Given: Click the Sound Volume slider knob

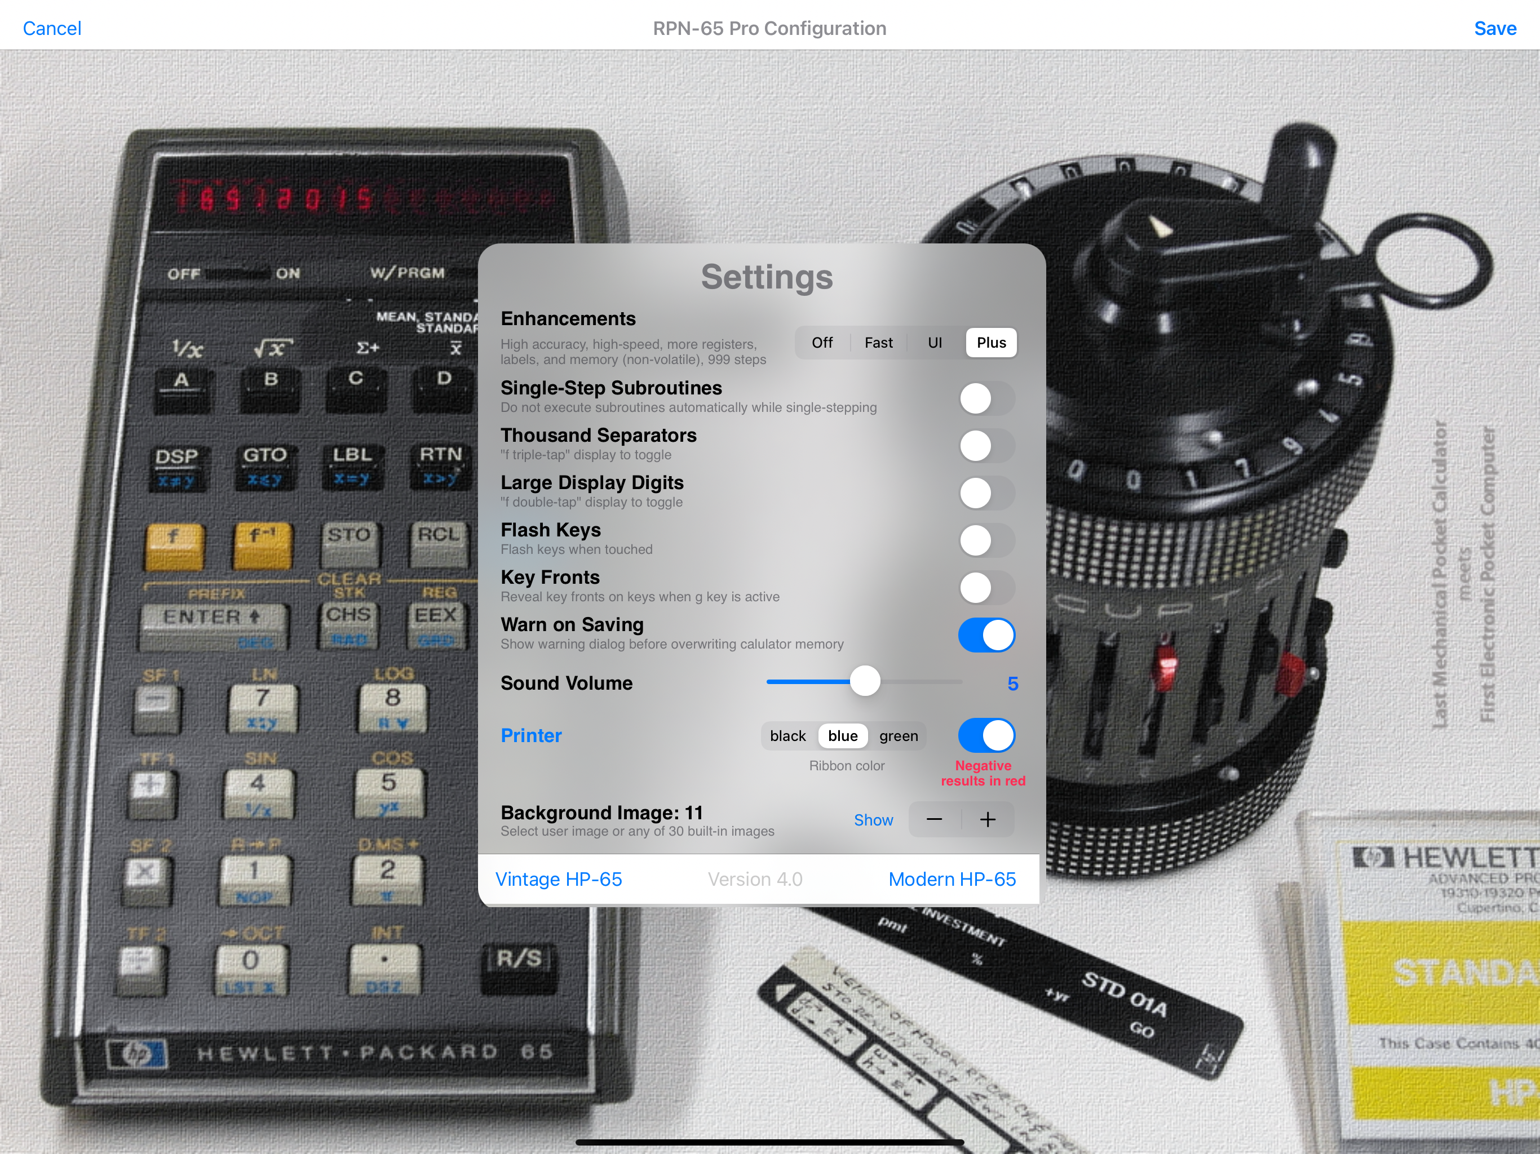Looking at the screenshot, I should coord(865,681).
